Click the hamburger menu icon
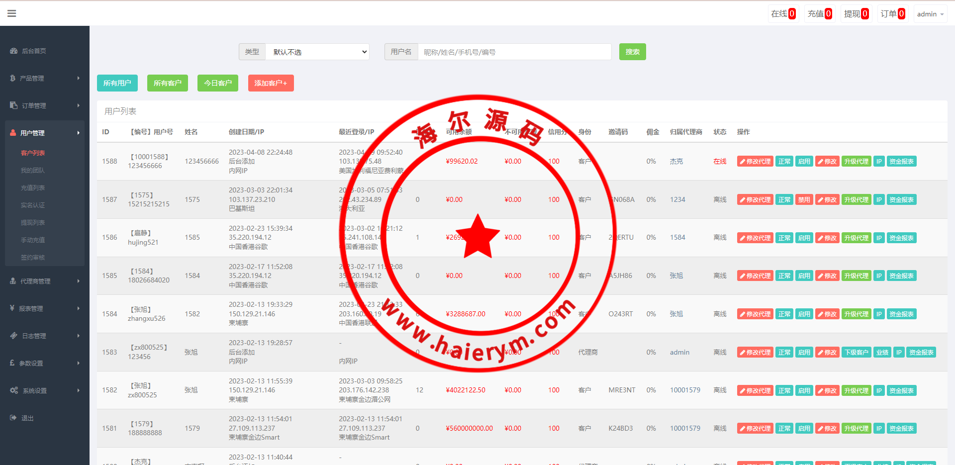This screenshot has width=955, height=465. (x=12, y=13)
